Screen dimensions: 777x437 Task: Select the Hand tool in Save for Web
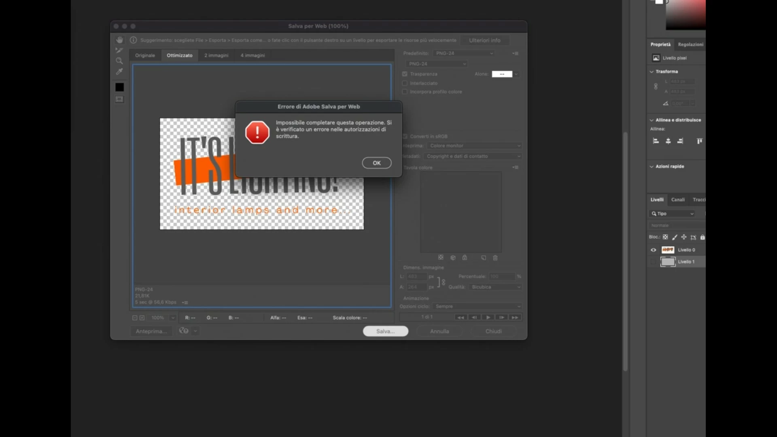pyautogui.click(x=119, y=40)
